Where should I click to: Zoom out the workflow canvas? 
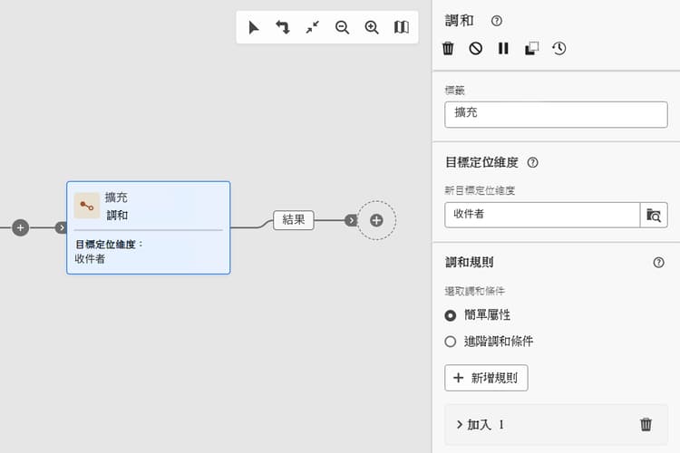pos(342,27)
